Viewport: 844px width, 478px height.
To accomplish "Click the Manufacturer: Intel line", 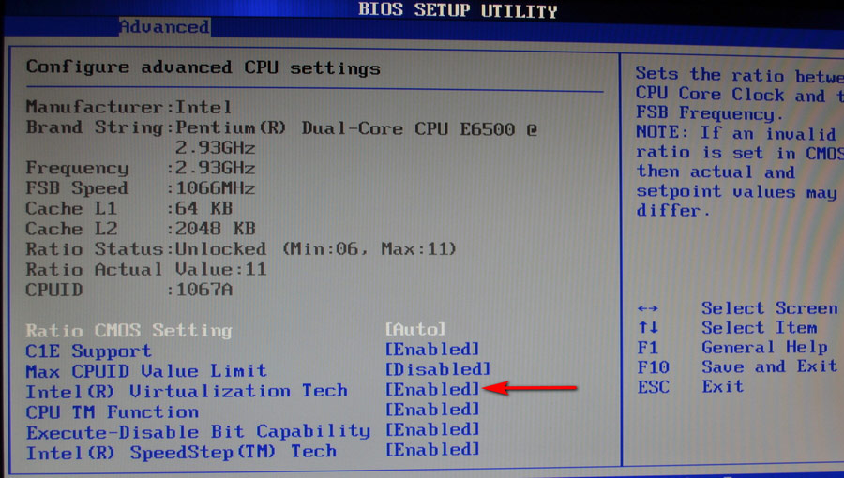I will coord(128,107).
